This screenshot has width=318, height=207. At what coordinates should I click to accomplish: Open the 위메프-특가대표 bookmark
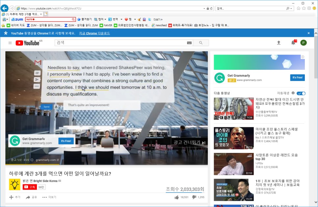[x=180, y=25]
